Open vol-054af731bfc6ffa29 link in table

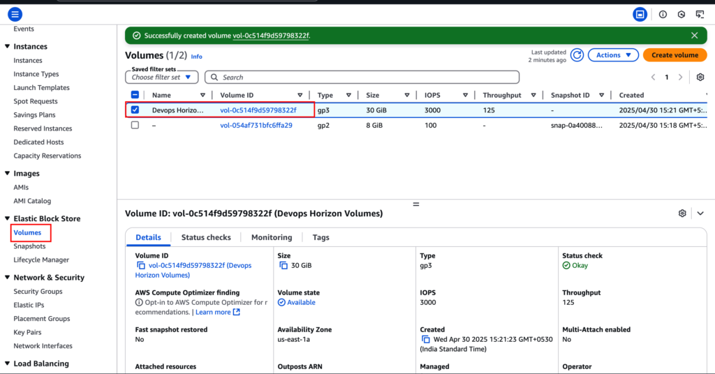point(256,126)
